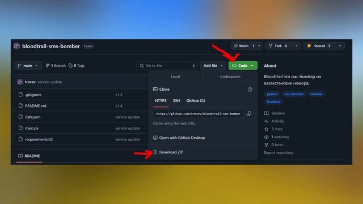Click the GitHub Desktop monitor icon
The height and width of the screenshot is (204, 363).
[155, 138]
